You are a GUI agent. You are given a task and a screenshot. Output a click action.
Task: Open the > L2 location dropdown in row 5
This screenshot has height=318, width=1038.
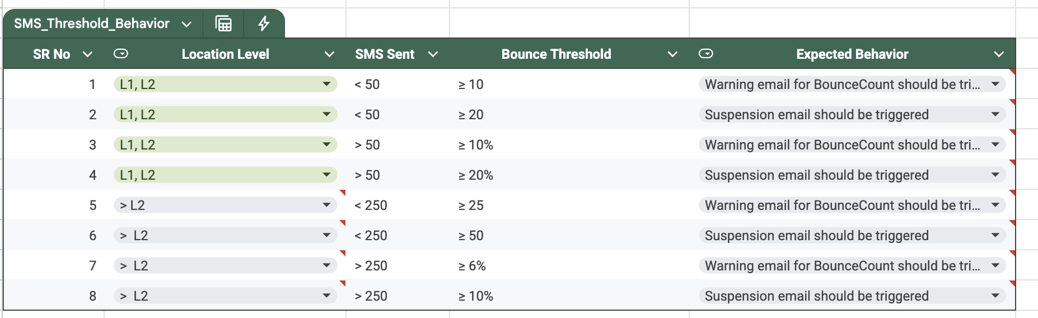point(326,205)
